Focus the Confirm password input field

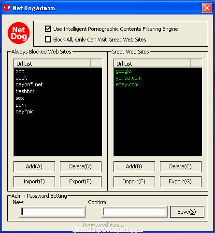pos(135,212)
